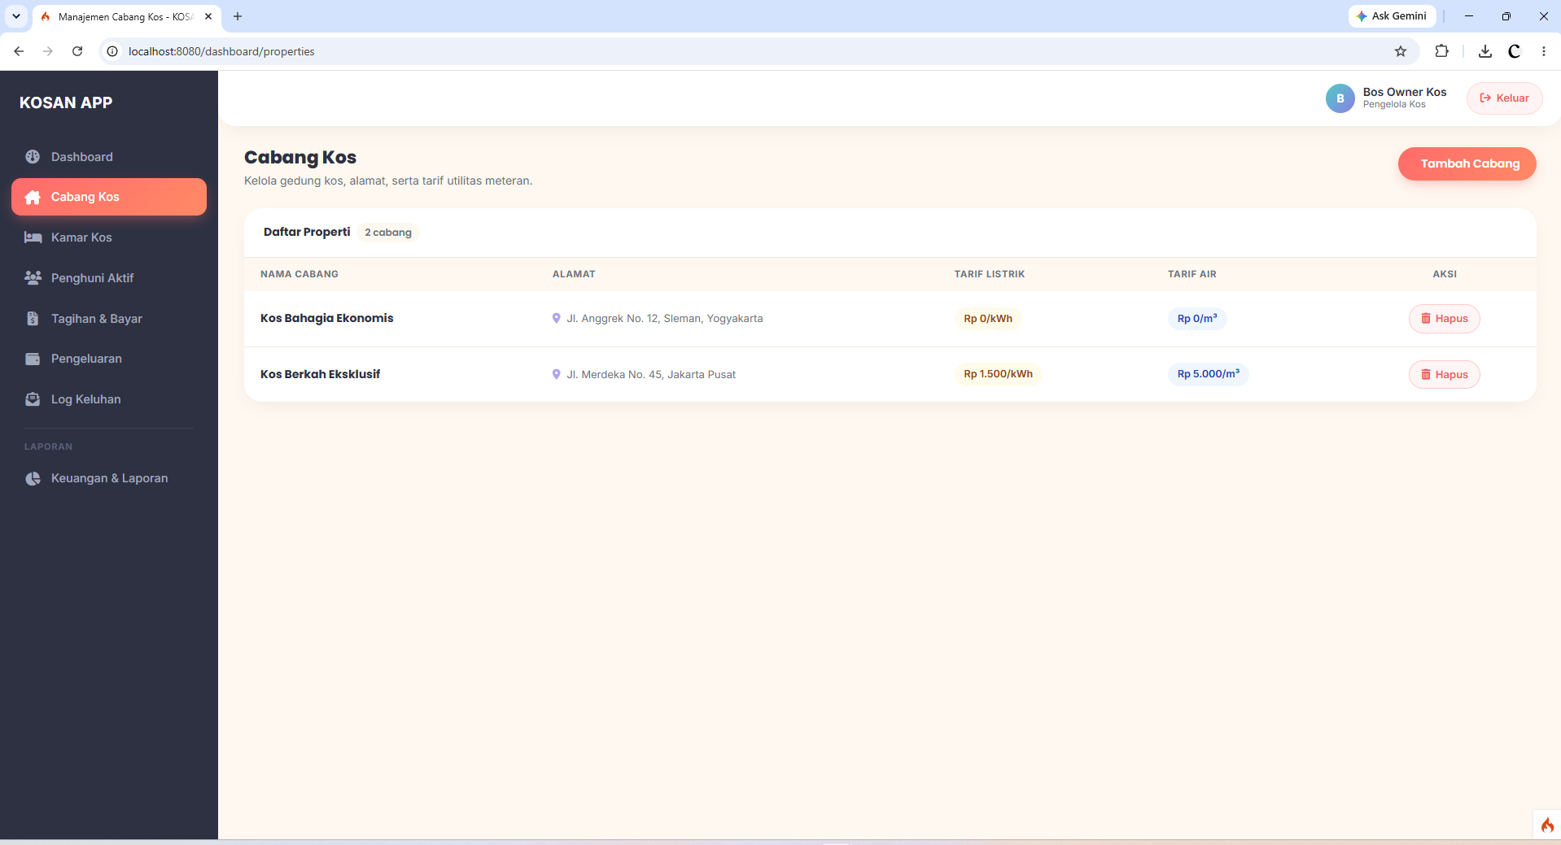Viewport: 1561px width, 845px height.
Task: Click location pin icon beside Jl. Merdeka address
Action: tap(557, 375)
